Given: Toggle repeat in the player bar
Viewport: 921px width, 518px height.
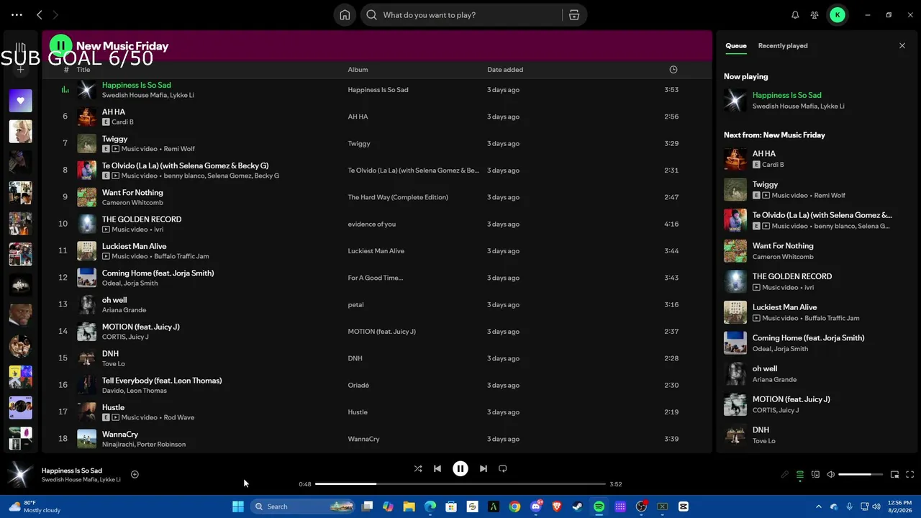Looking at the screenshot, I should [503, 468].
